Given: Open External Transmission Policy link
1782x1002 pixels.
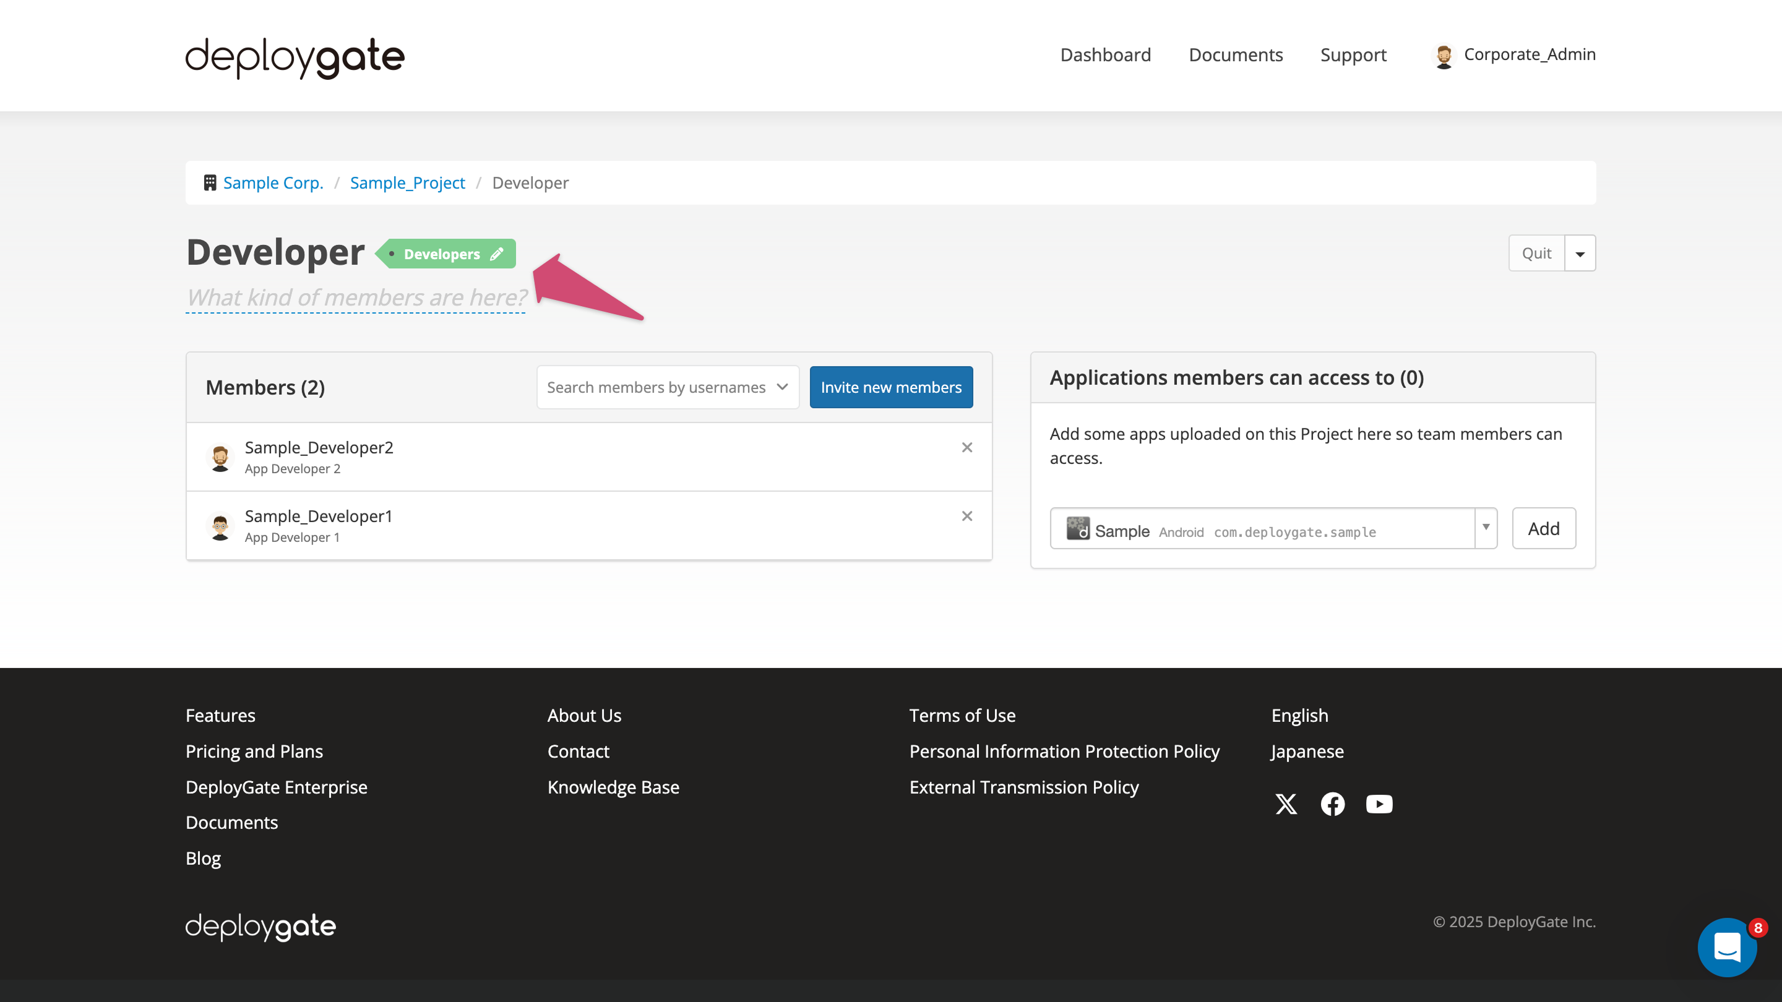Looking at the screenshot, I should [1024, 787].
